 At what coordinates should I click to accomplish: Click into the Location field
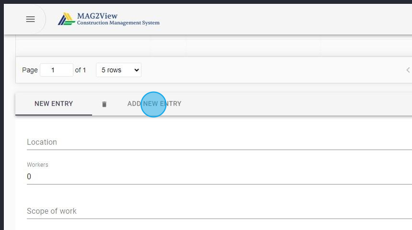pos(219,142)
